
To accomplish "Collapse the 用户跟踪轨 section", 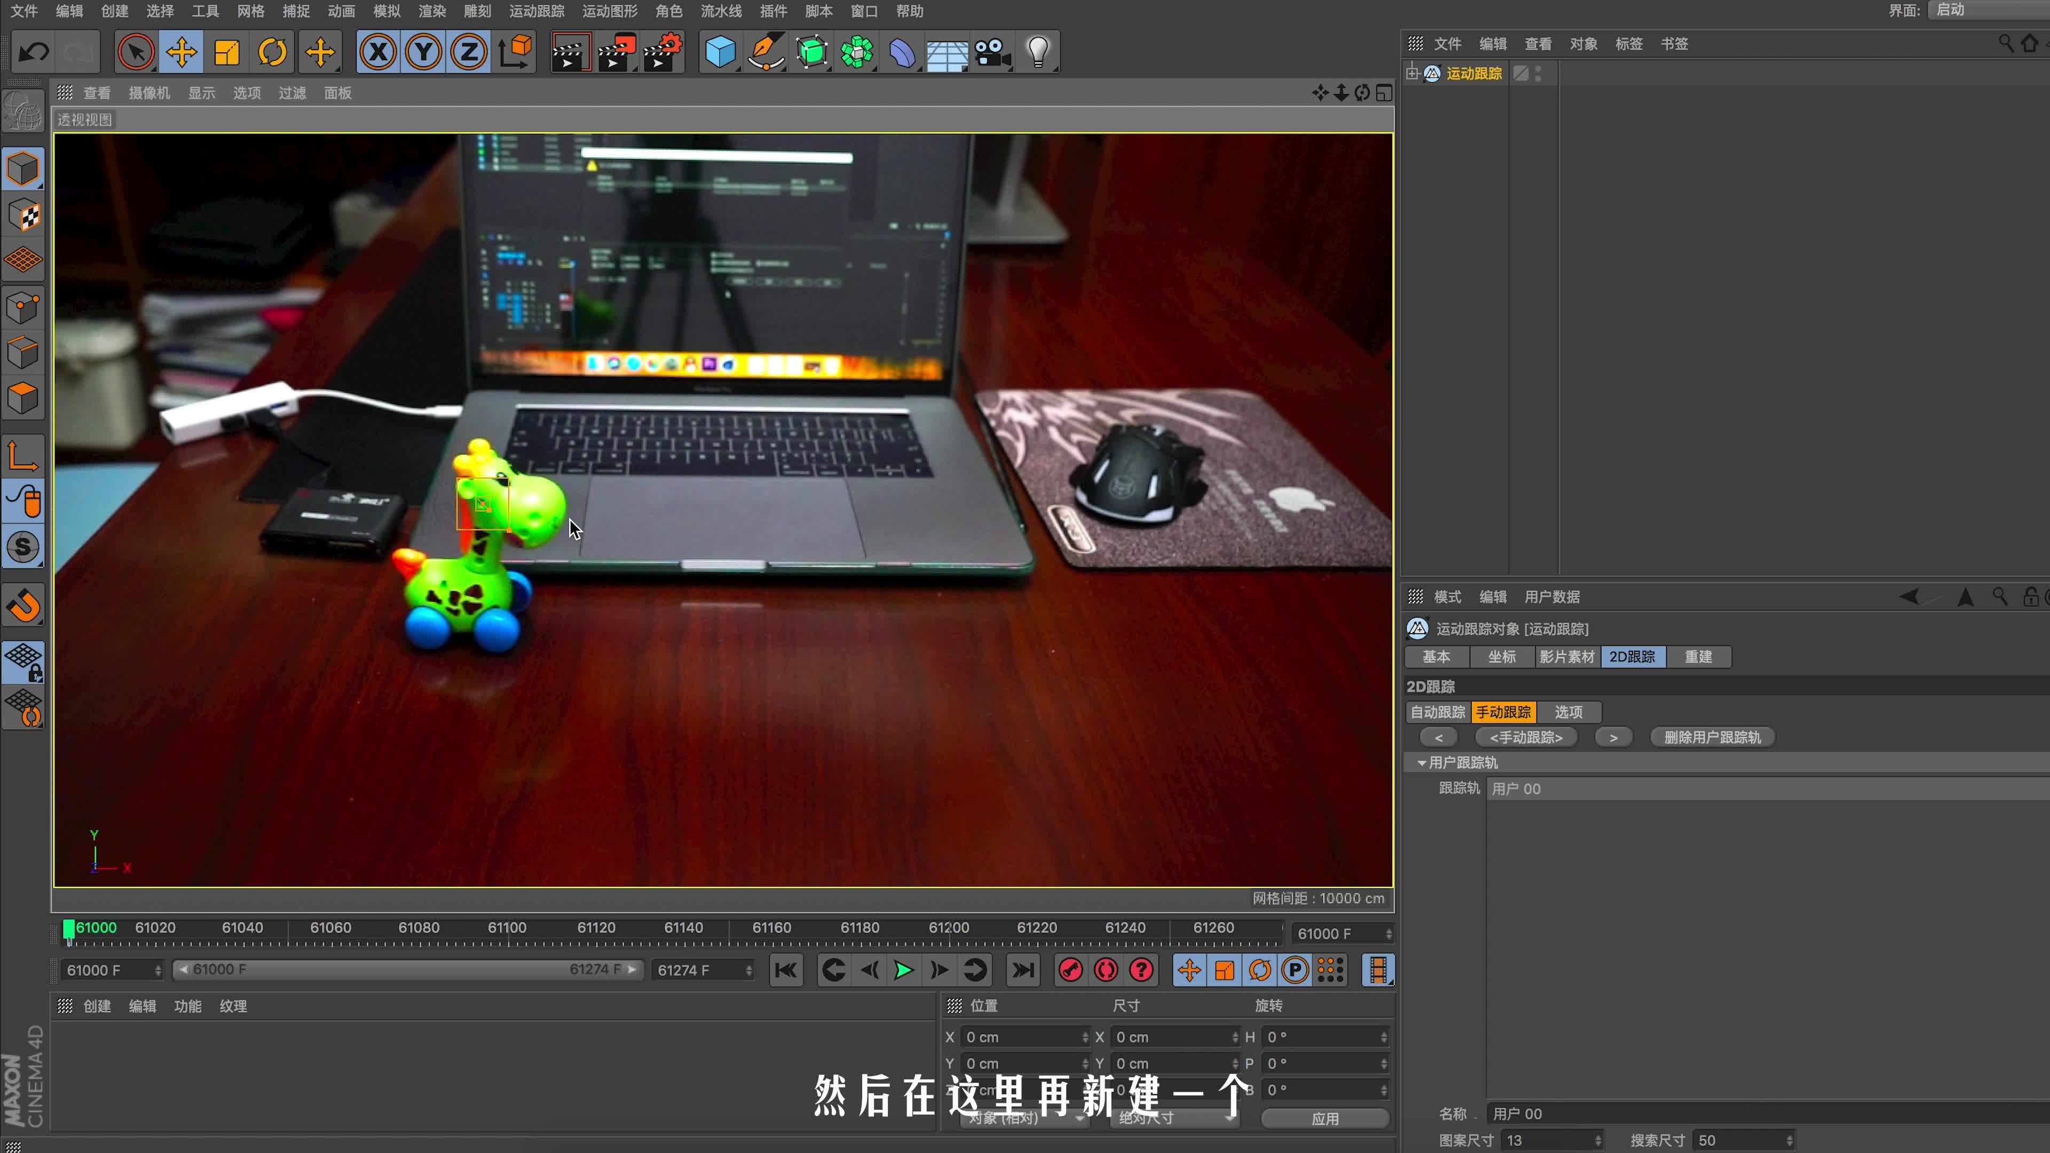I will coord(1421,763).
